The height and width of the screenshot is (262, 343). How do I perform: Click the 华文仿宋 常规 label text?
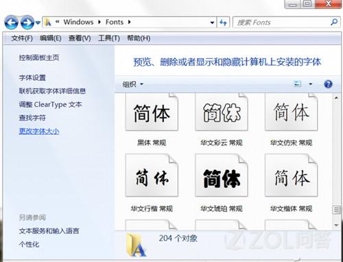pyautogui.click(x=291, y=143)
